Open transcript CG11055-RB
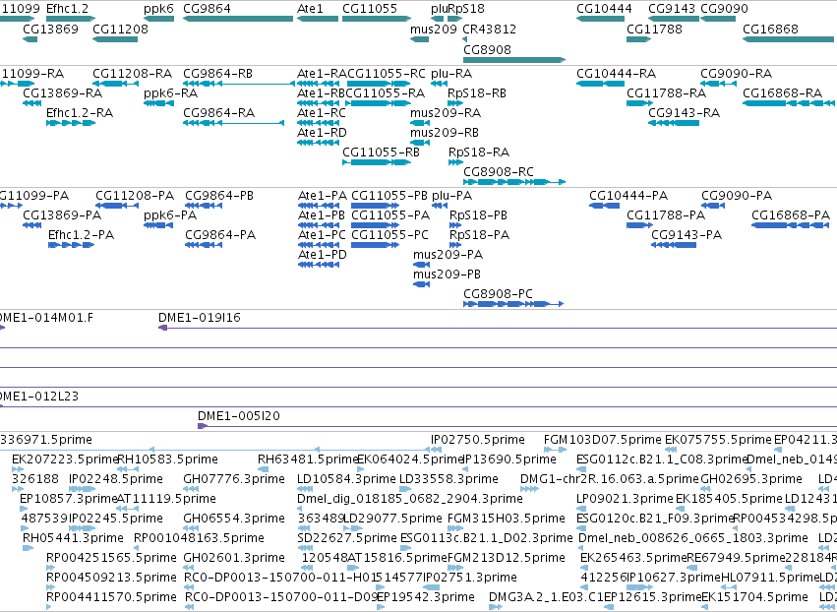The image size is (837, 612). [377, 162]
